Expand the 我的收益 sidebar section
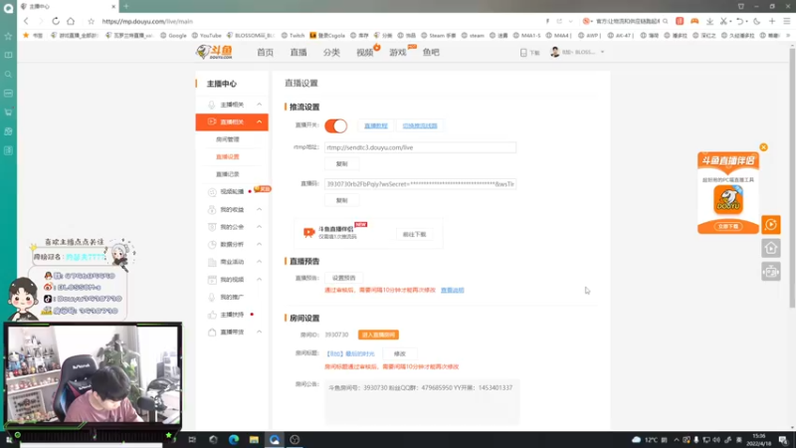796x448 pixels. 259,209
